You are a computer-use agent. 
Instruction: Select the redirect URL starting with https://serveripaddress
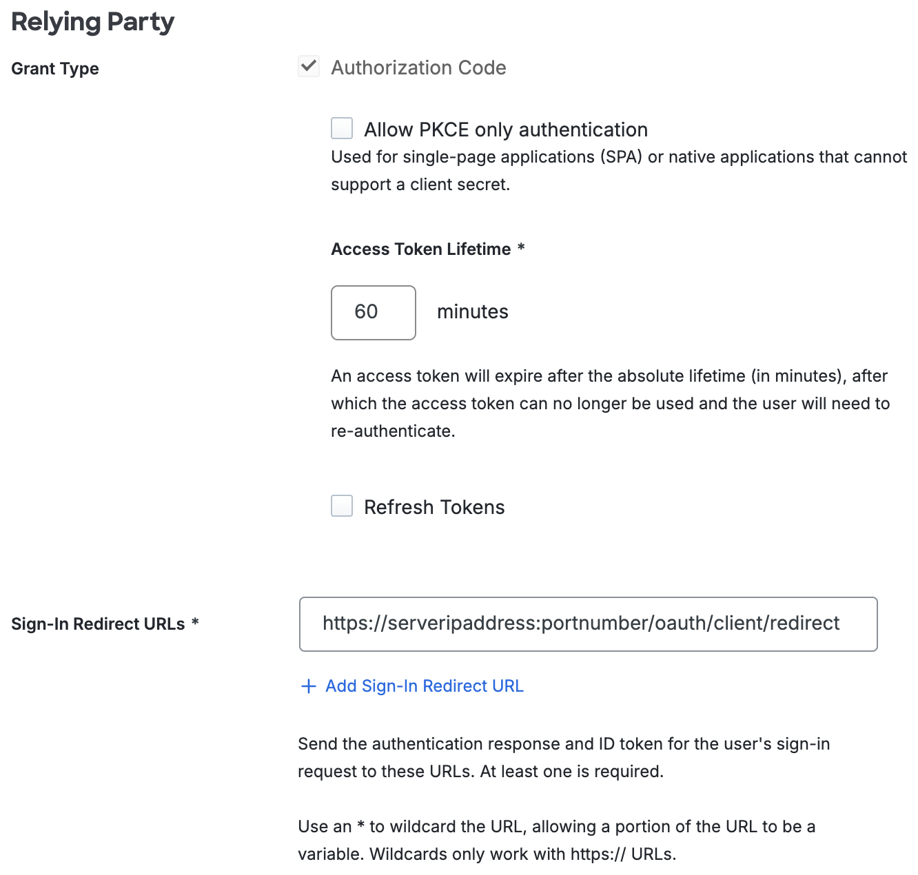click(580, 623)
